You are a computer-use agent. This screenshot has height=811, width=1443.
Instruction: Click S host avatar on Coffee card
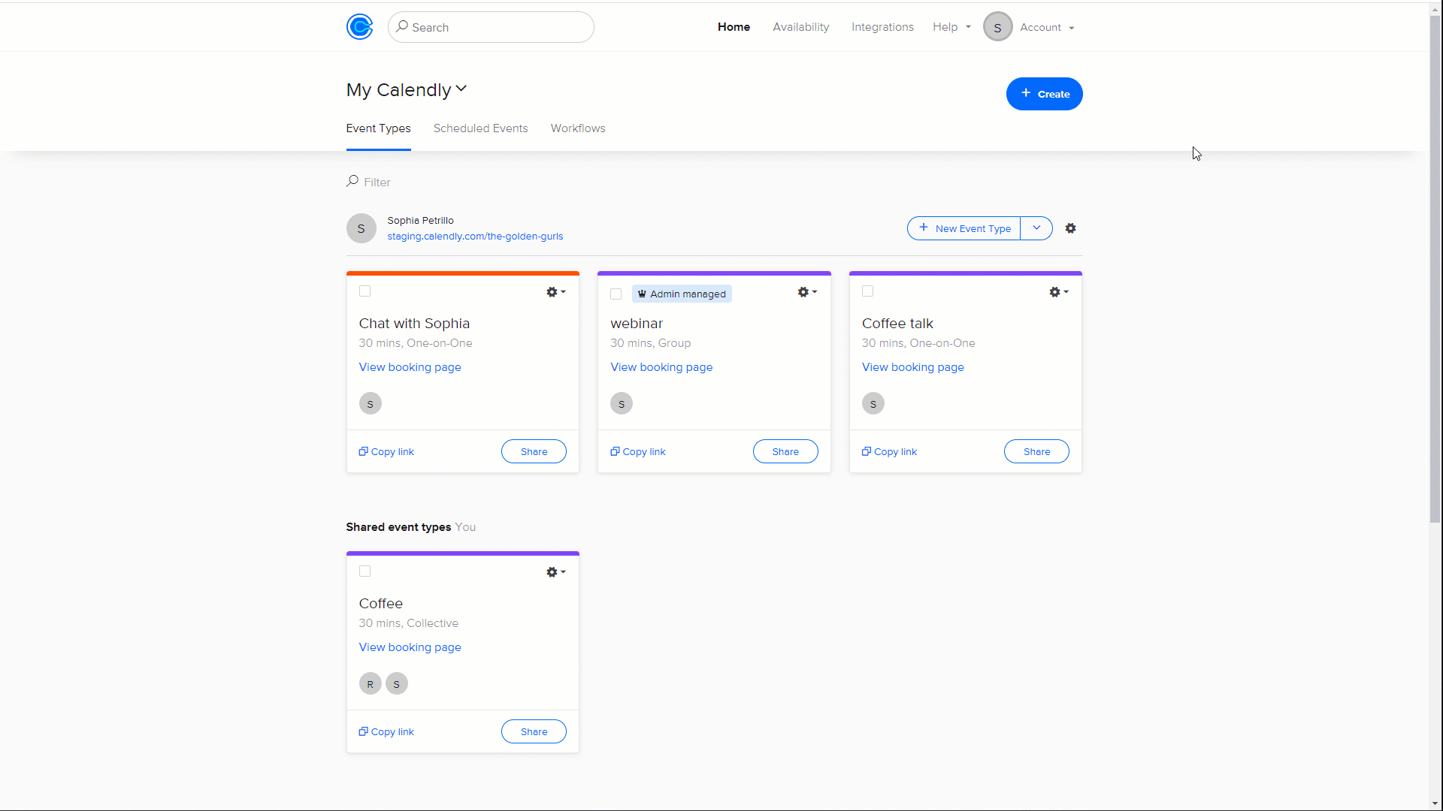tap(397, 684)
